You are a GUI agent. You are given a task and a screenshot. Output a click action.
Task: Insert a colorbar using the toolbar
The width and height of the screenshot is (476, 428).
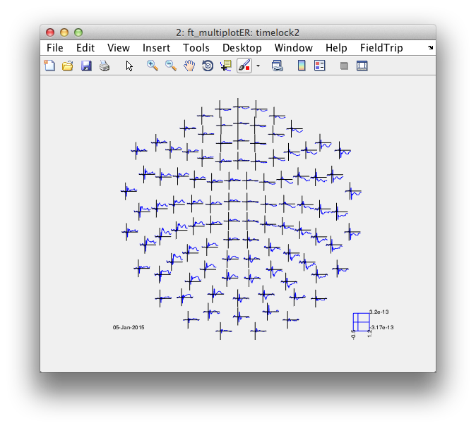point(302,66)
